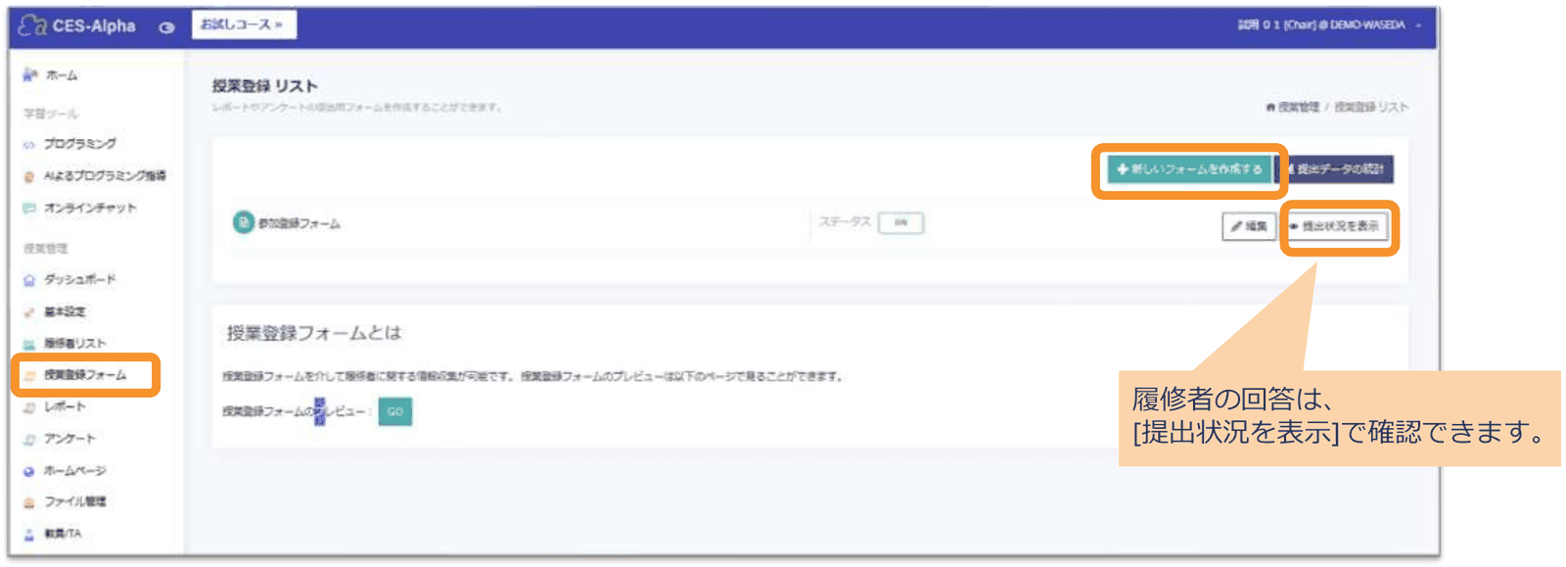Toggle the ステータス ON switch

pyautogui.click(x=900, y=222)
